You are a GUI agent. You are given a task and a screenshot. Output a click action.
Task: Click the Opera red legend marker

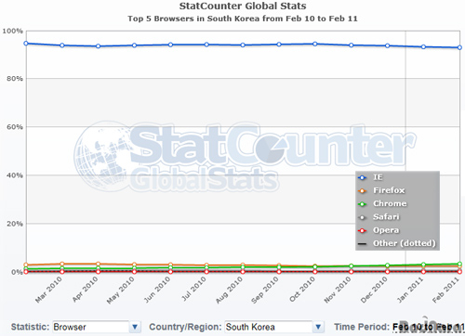pos(362,231)
